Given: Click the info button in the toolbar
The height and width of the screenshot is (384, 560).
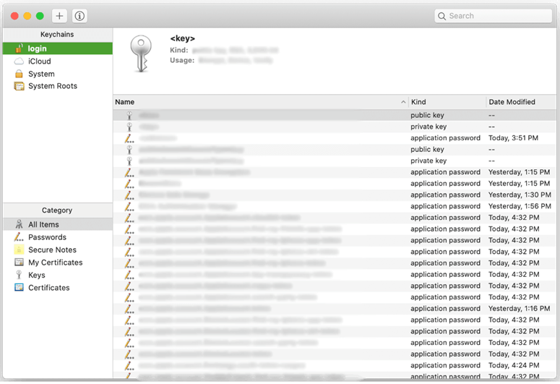Looking at the screenshot, I should click(79, 16).
